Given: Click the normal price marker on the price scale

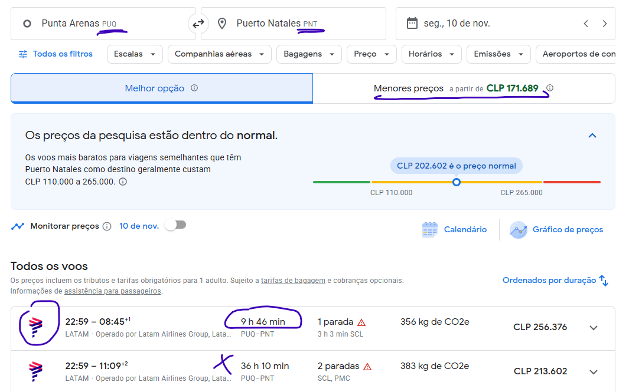Looking at the screenshot, I should 456,182.
